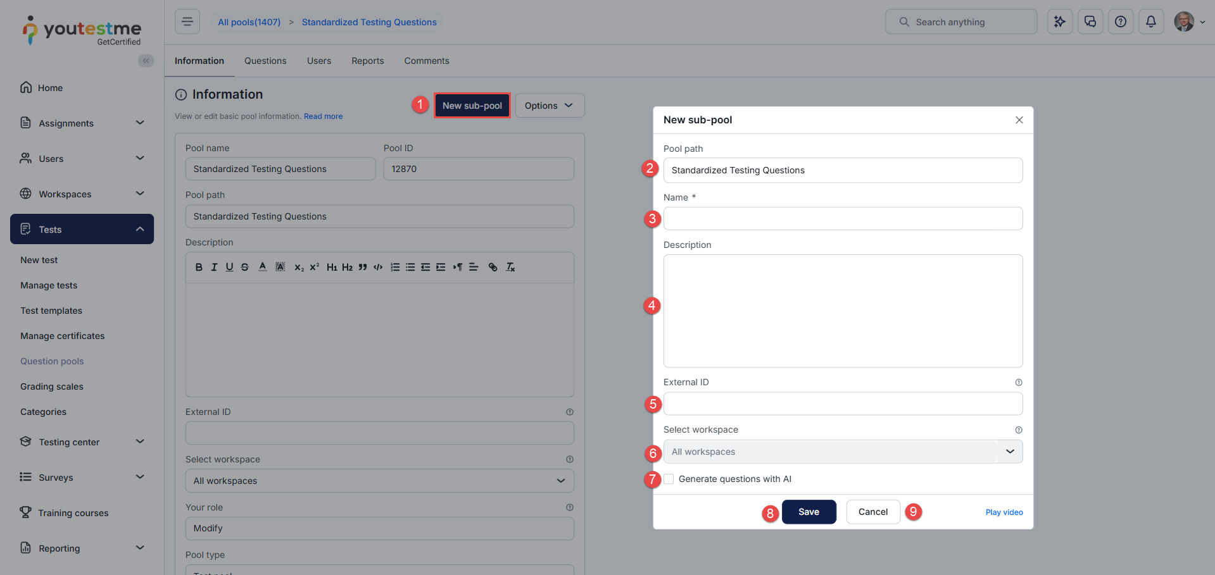Open the chat messages icon
Screen dimensions: 1215x575
[1090, 22]
